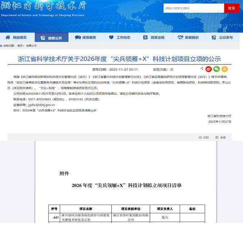Click the 浏览次数 view count text
Screen dimensions: 243x227
point(163,69)
